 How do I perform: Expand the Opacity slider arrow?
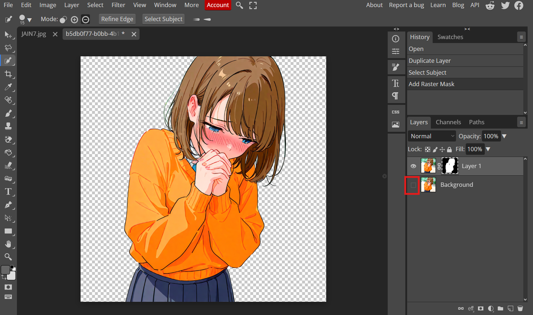[x=504, y=136]
